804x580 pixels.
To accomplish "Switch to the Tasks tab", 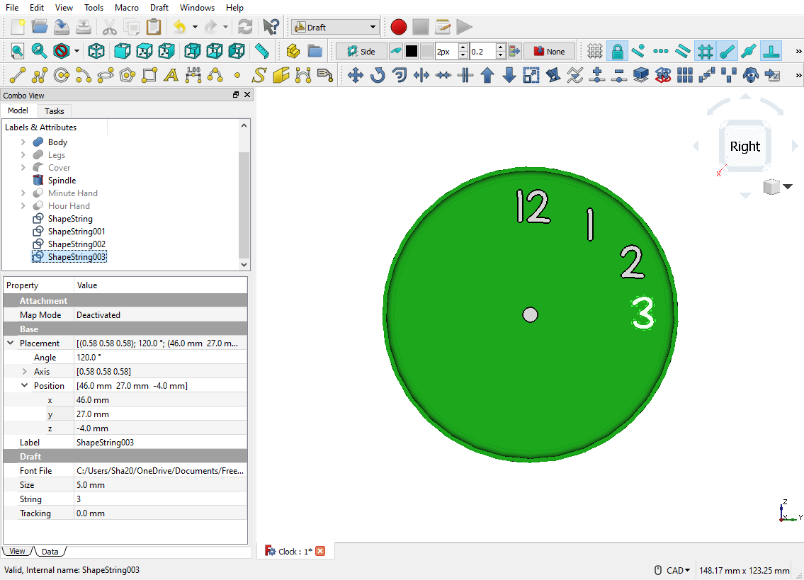I will click(x=54, y=110).
